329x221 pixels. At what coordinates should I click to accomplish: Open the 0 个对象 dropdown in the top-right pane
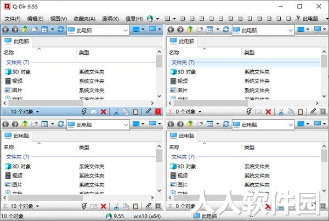point(188,112)
